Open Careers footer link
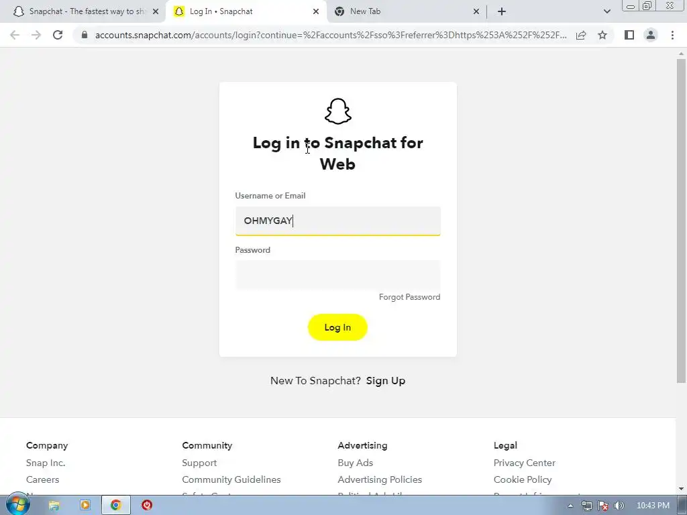 [42, 479]
